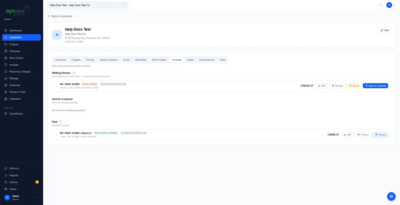Click Help Docs Kitchen Job tag on WO-2026-01095
This screenshot has height=205, width=400.
point(113,84)
